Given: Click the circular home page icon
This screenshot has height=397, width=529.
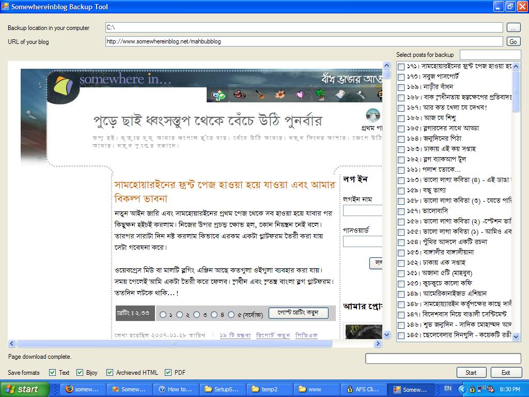Looking at the screenshot, I should tap(373, 116).
